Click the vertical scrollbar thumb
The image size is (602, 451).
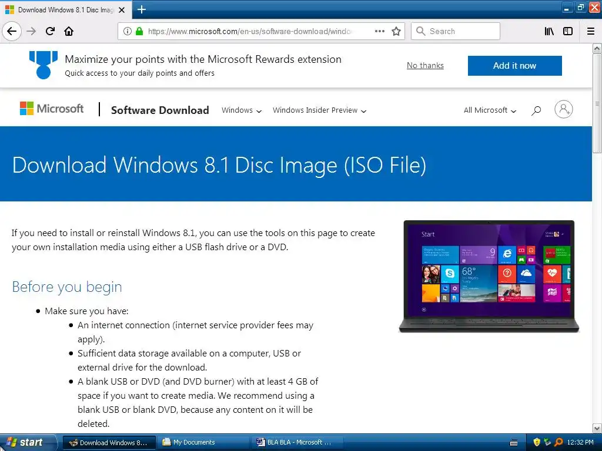tap(597, 103)
